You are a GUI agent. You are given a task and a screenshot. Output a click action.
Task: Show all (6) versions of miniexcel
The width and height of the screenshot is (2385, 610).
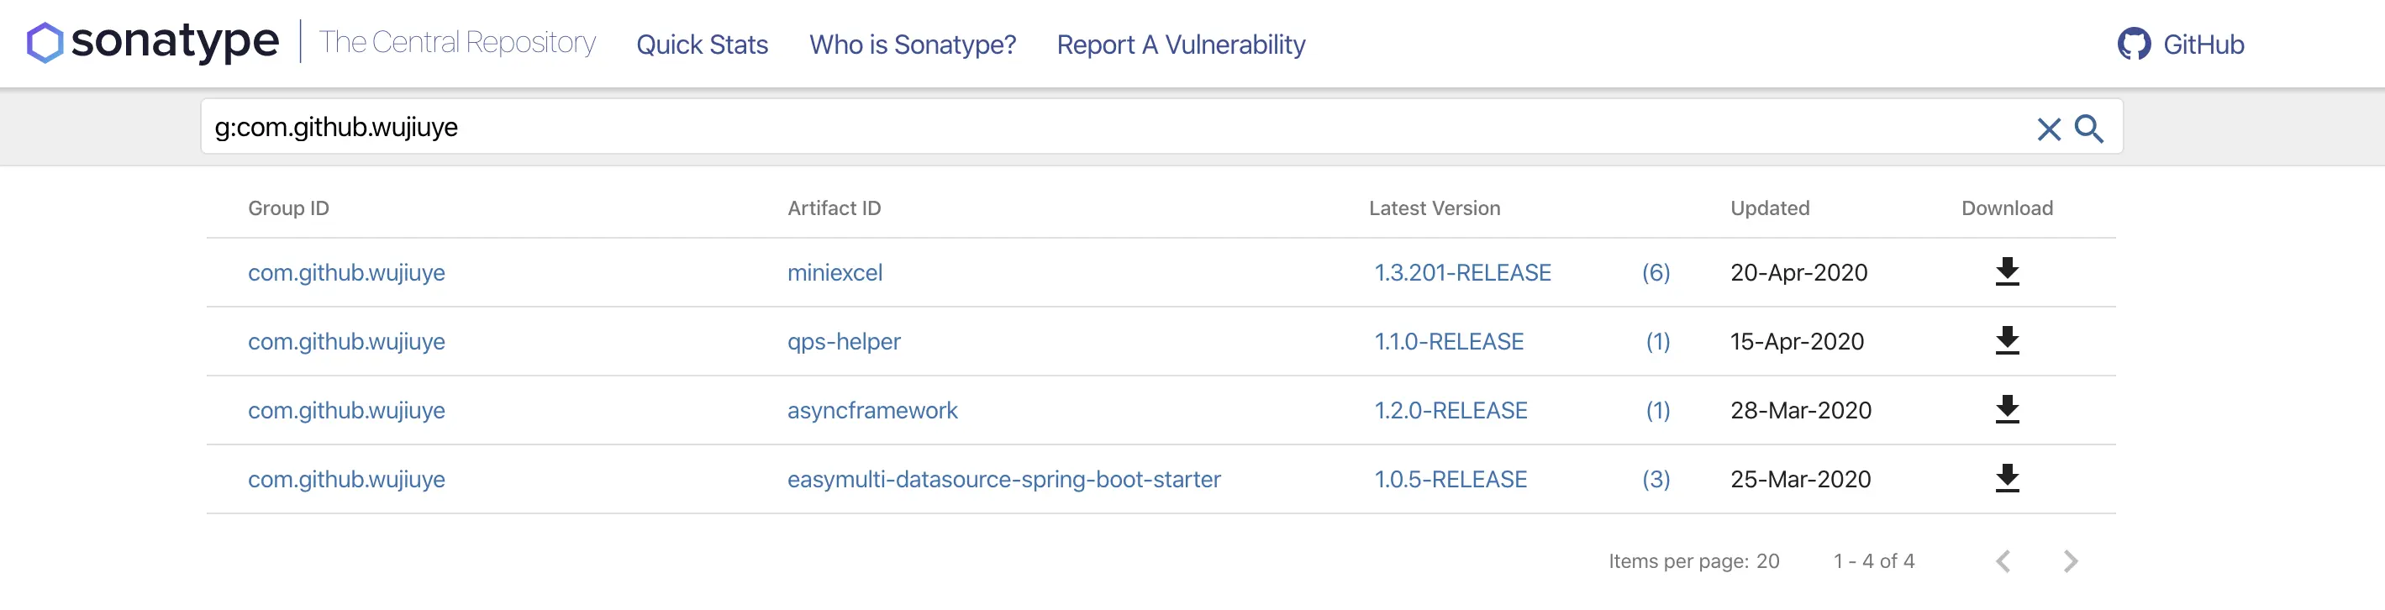pyautogui.click(x=1656, y=273)
